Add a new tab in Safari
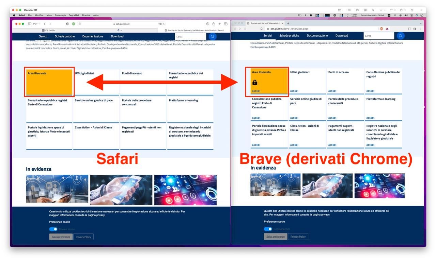Image resolution: width=436 pixels, height=260 pixels. 220,24
